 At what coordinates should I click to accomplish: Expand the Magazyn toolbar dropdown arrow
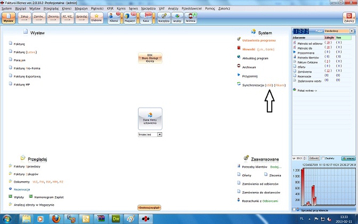pyautogui.click(x=138, y=18)
